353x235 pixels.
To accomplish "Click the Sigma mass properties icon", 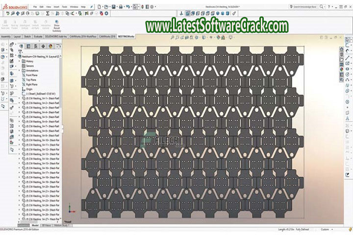I will 48,14.
